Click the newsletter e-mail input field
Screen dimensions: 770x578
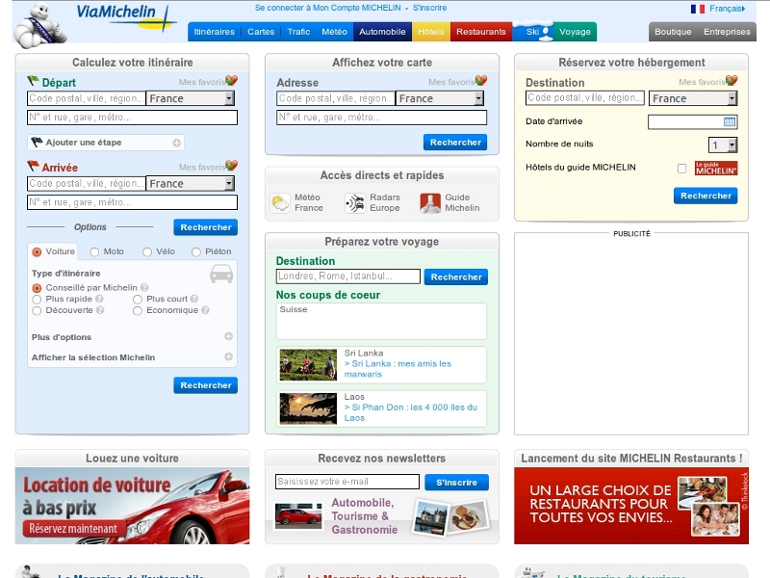(x=347, y=482)
